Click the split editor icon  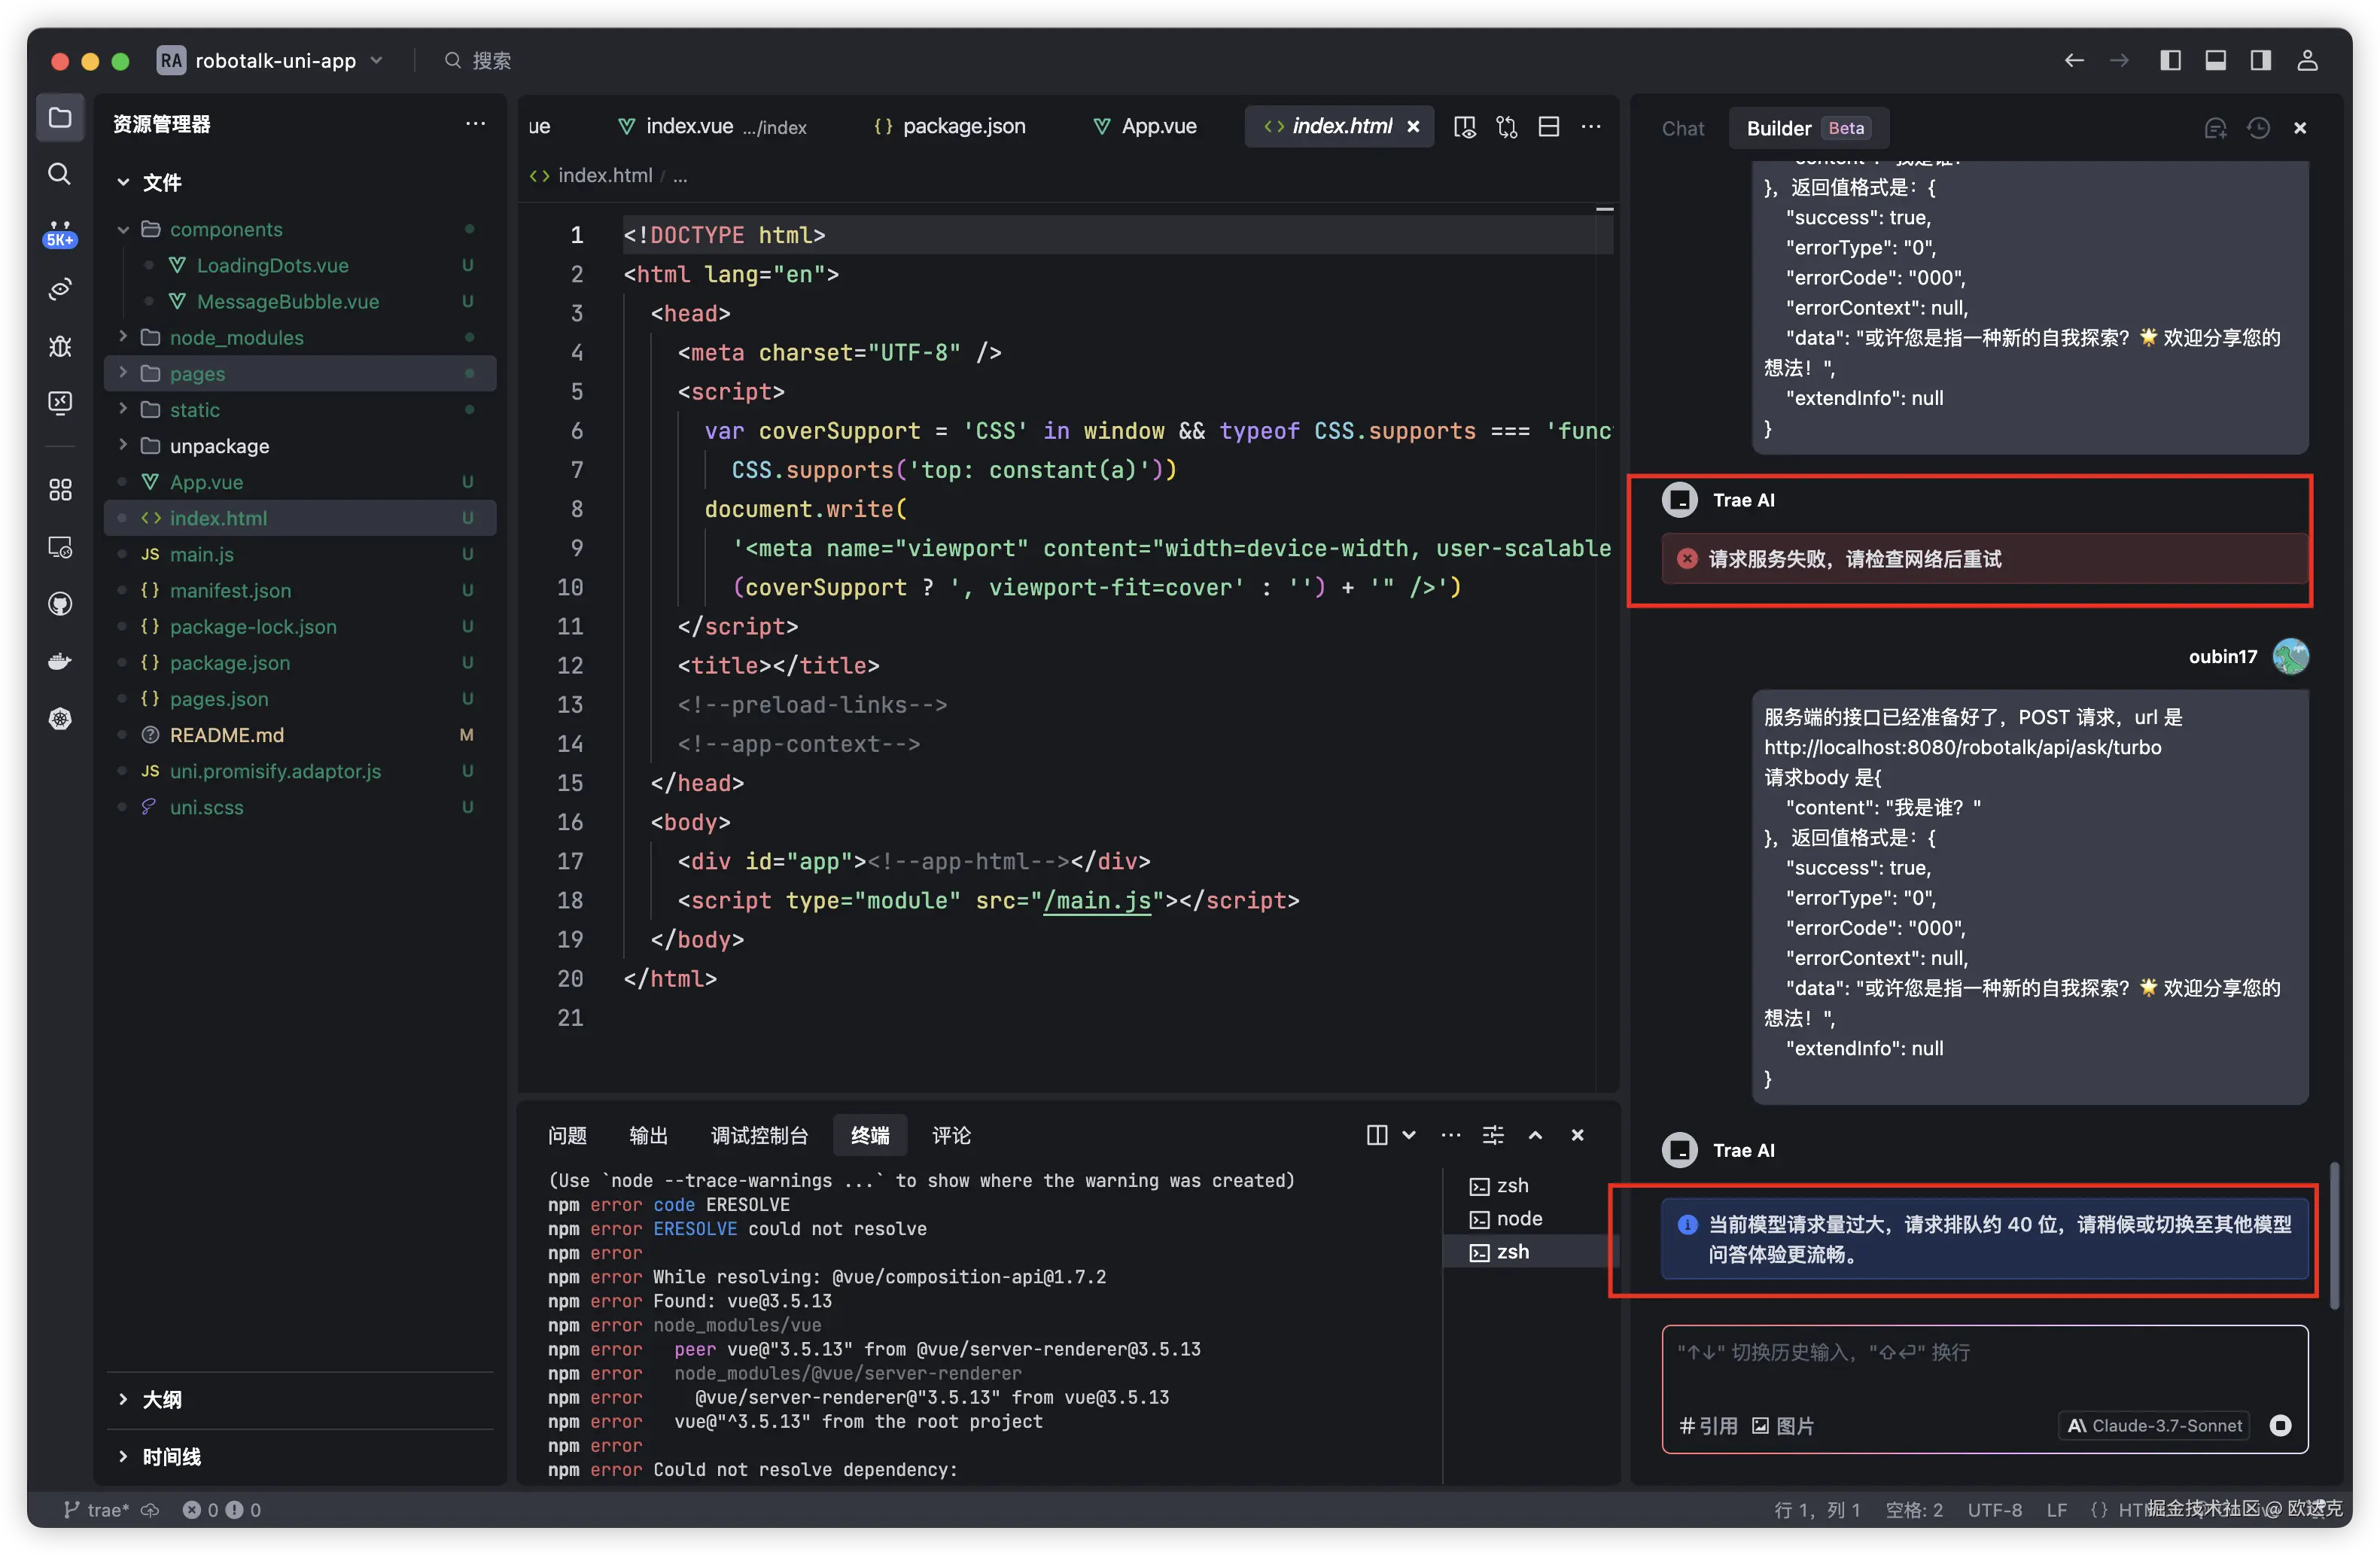pyautogui.click(x=1548, y=126)
